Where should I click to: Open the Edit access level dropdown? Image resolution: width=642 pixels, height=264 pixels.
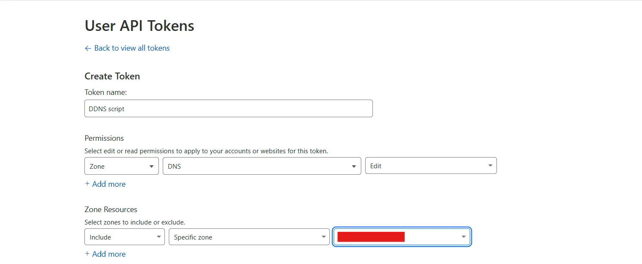click(x=426, y=166)
